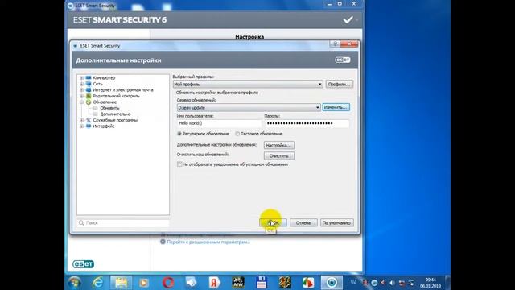515x290 pixels.
Task: Open the Windows Start menu orb
Action: [x=75, y=283]
